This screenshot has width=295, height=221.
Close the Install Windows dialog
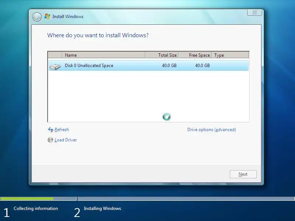254,13
